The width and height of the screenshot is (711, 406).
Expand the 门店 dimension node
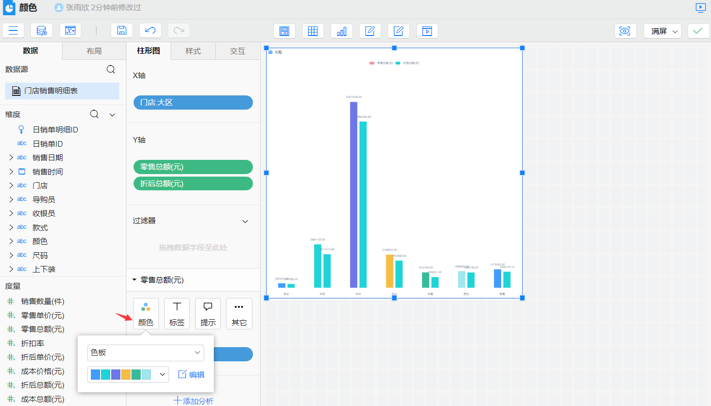(x=11, y=186)
